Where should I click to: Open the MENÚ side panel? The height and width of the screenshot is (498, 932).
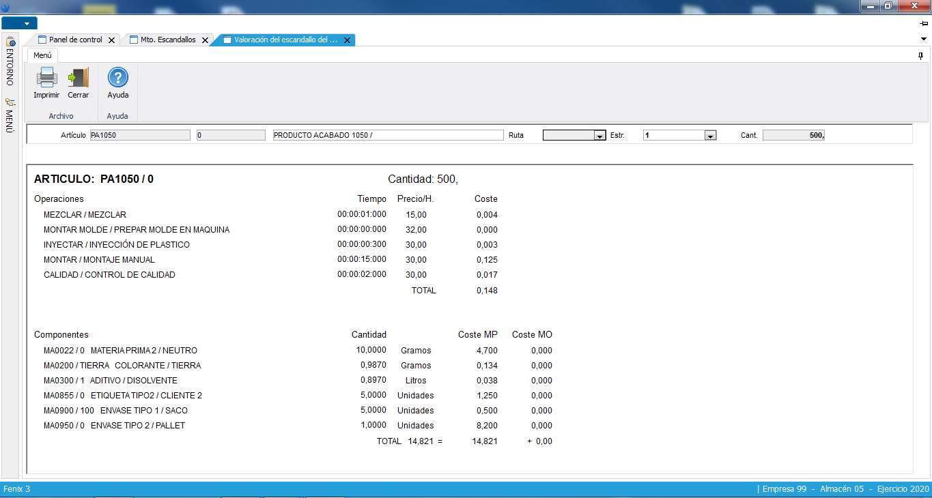10,116
